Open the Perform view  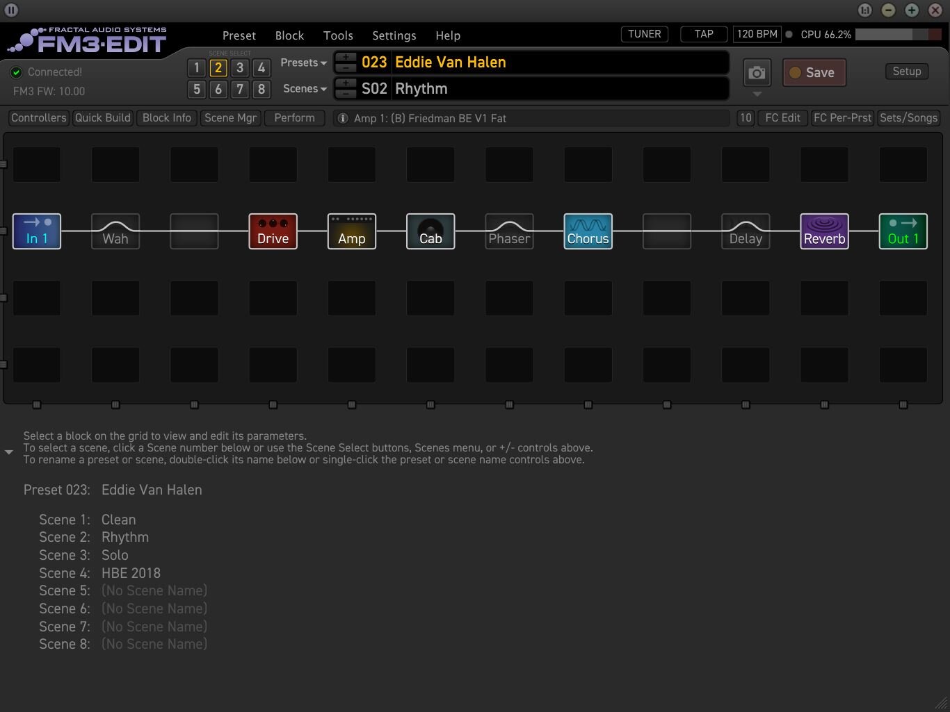295,118
